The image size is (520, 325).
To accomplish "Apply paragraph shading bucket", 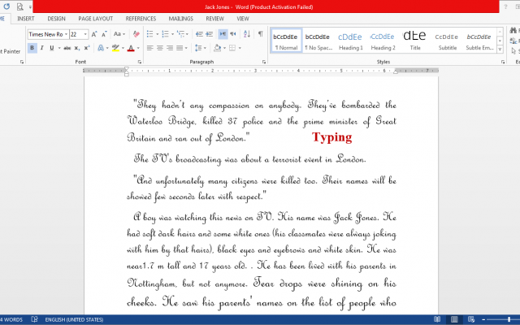I will (x=217, y=49).
